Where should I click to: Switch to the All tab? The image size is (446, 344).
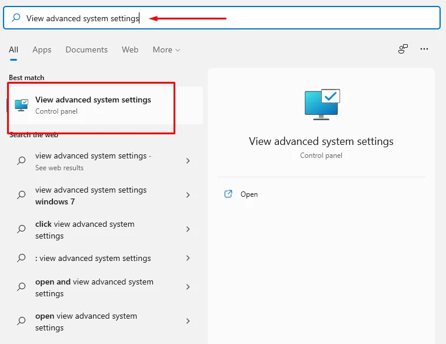(14, 49)
